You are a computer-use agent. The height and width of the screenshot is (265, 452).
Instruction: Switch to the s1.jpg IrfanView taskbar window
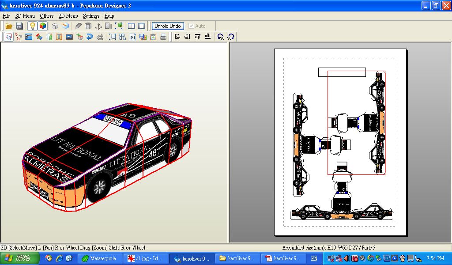145,258
